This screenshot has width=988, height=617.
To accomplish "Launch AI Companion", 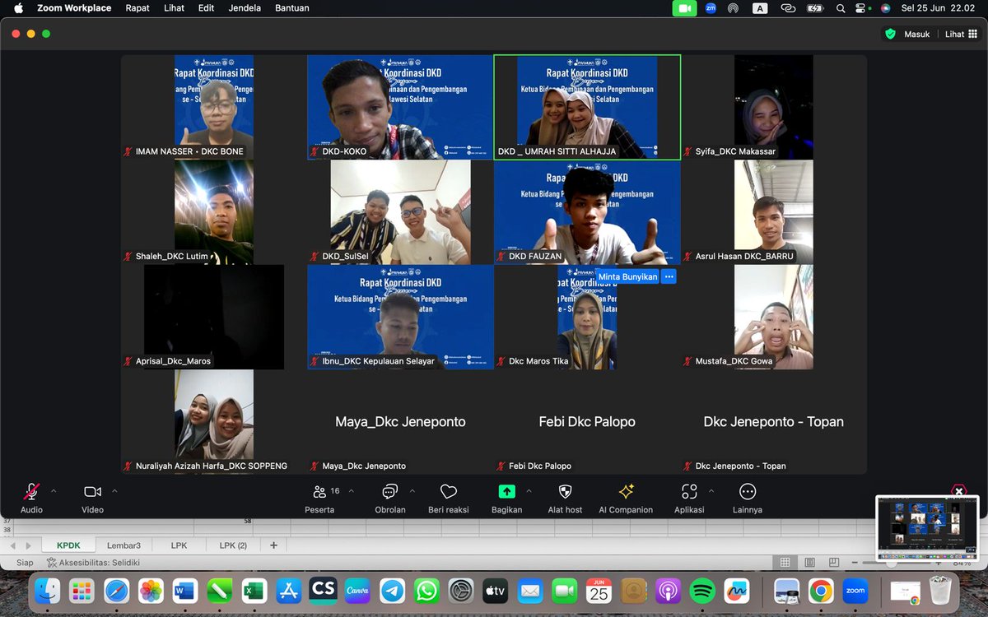I will (x=626, y=494).
